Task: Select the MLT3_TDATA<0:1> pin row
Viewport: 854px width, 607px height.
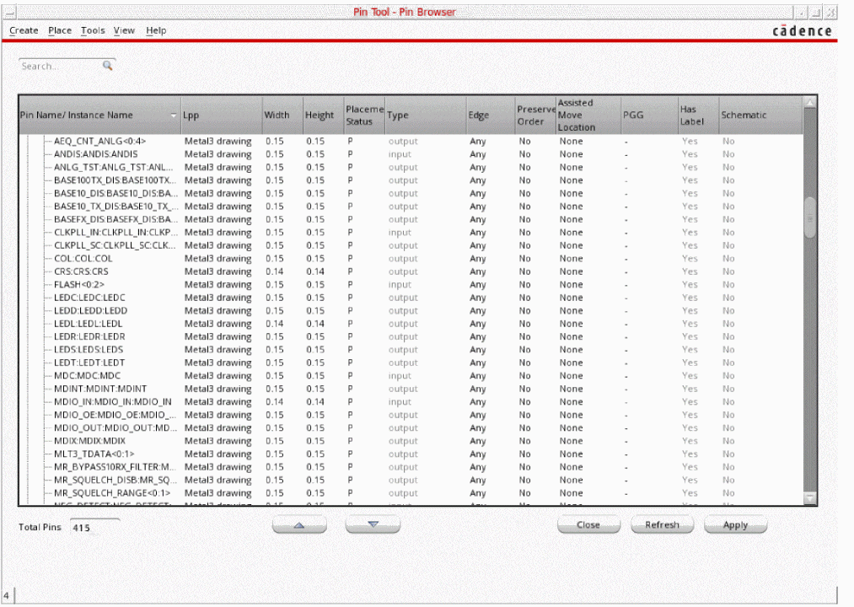Action: tap(411, 454)
